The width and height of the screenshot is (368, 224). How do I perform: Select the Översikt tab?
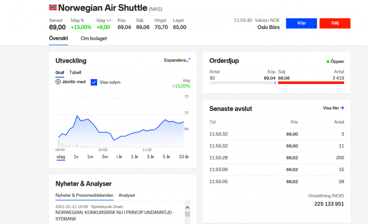[58, 38]
